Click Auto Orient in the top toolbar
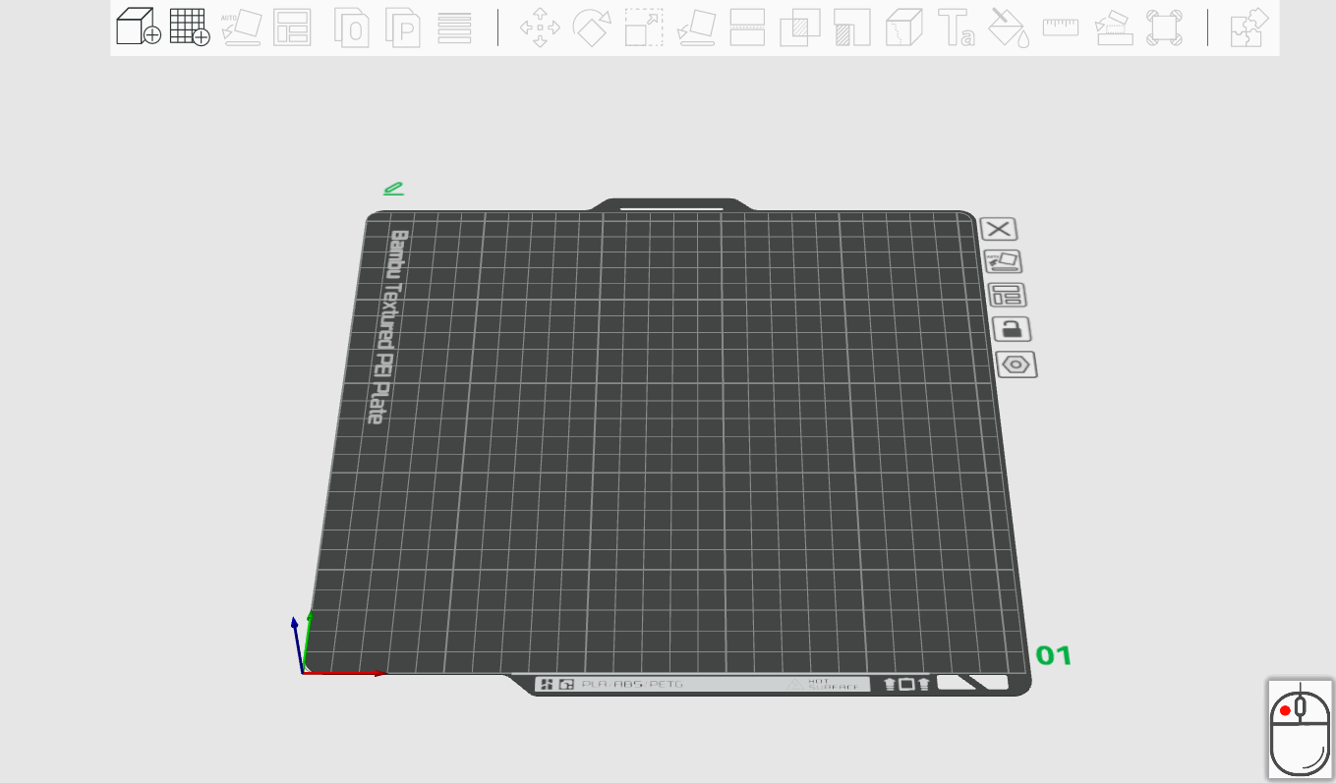This screenshot has width=1336, height=783. click(x=241, y=28)
